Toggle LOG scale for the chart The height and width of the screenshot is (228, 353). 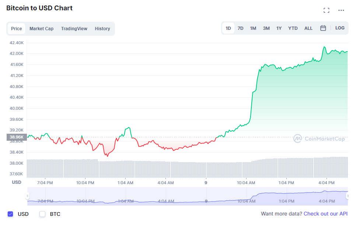point(340,28)
